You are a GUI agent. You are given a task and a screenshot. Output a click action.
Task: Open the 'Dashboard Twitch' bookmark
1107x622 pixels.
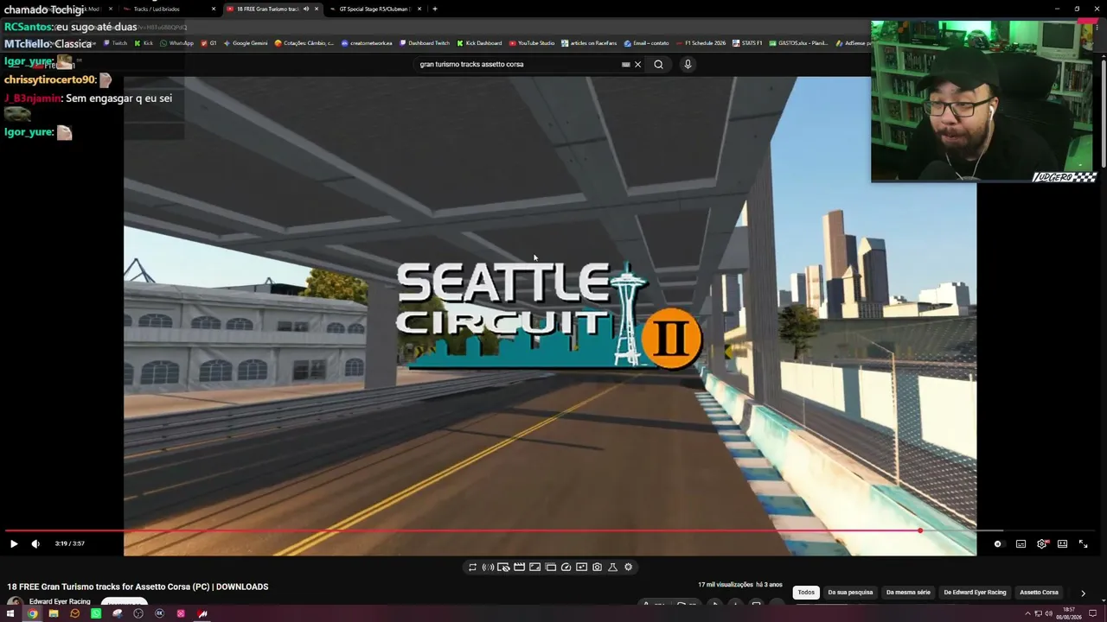[425, 43]
